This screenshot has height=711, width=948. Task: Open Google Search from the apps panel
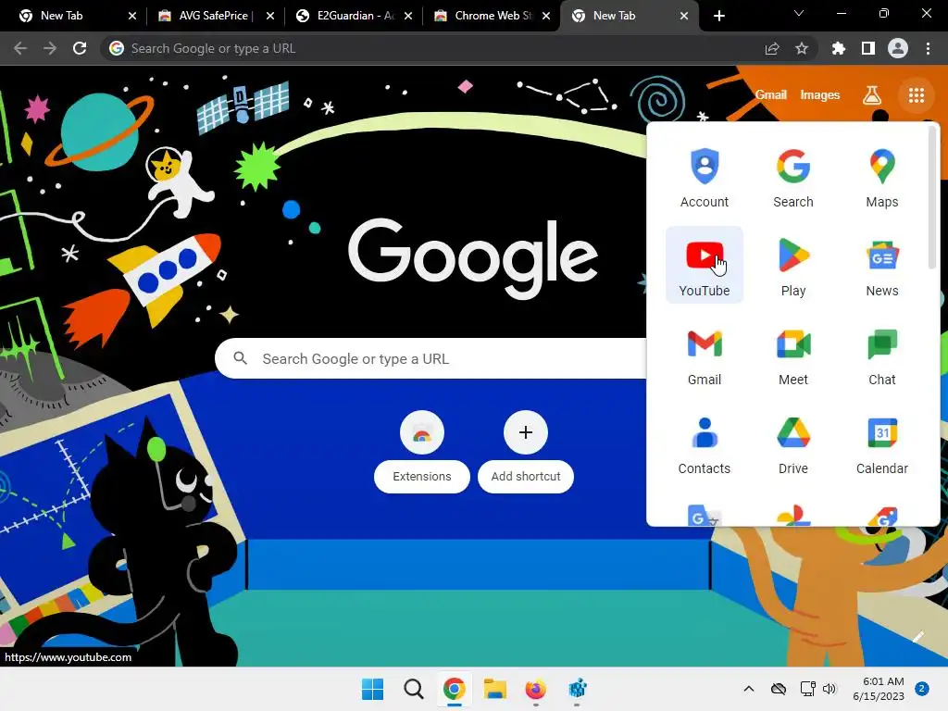[792, 178]
